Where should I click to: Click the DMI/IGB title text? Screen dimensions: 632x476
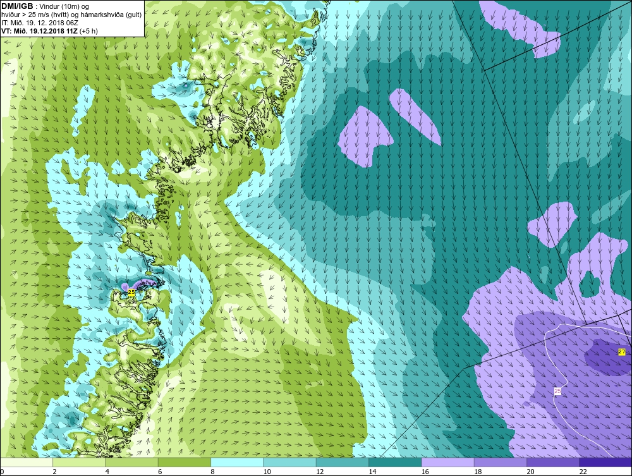coord(17,6)
